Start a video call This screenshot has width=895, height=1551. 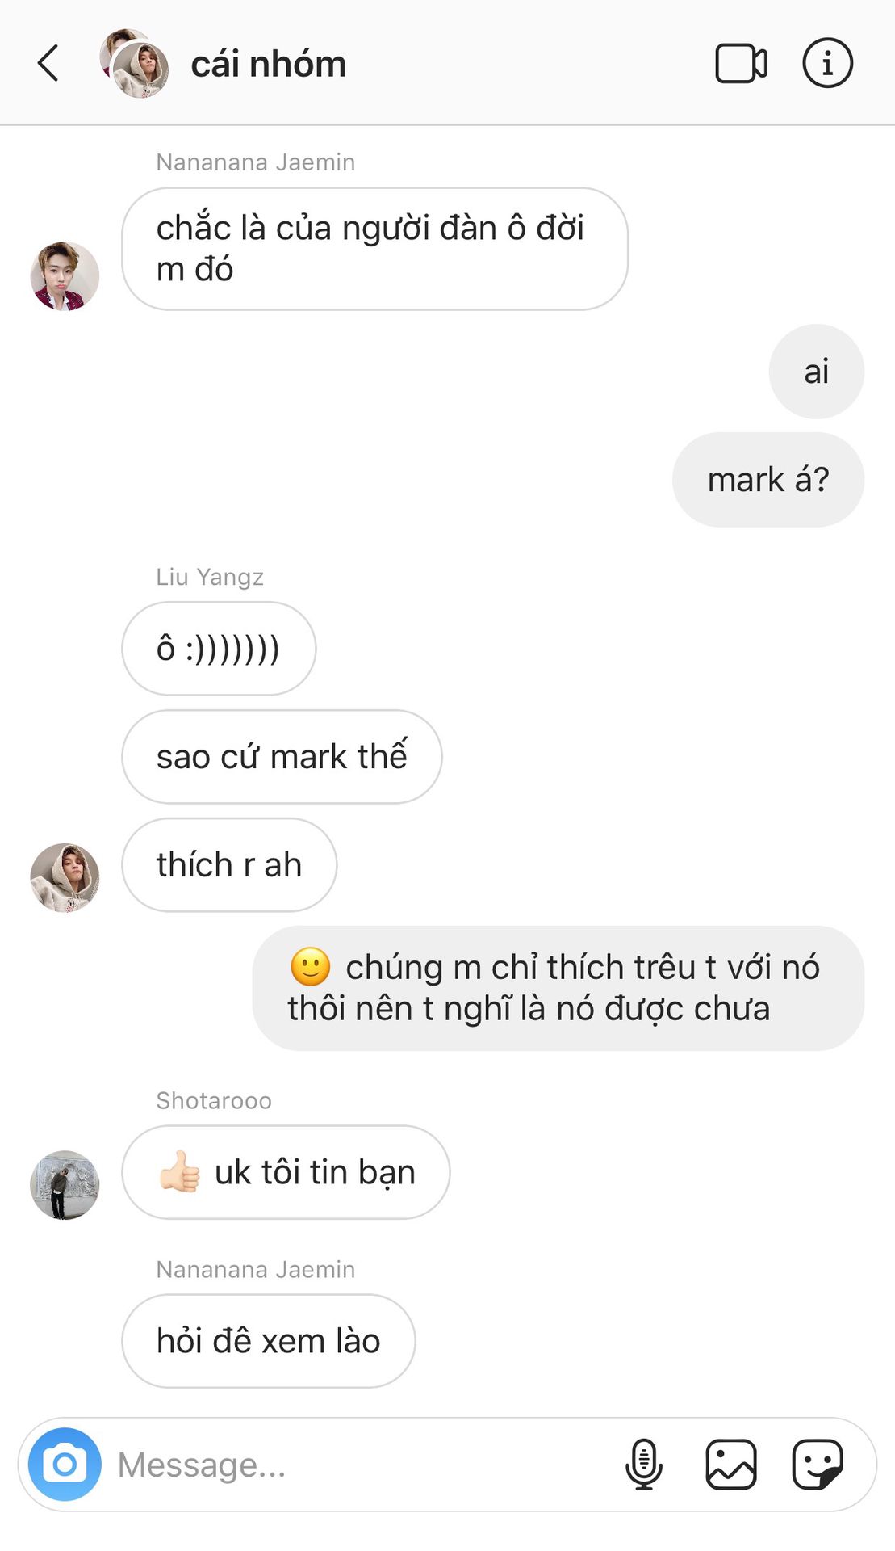point(741,63)
